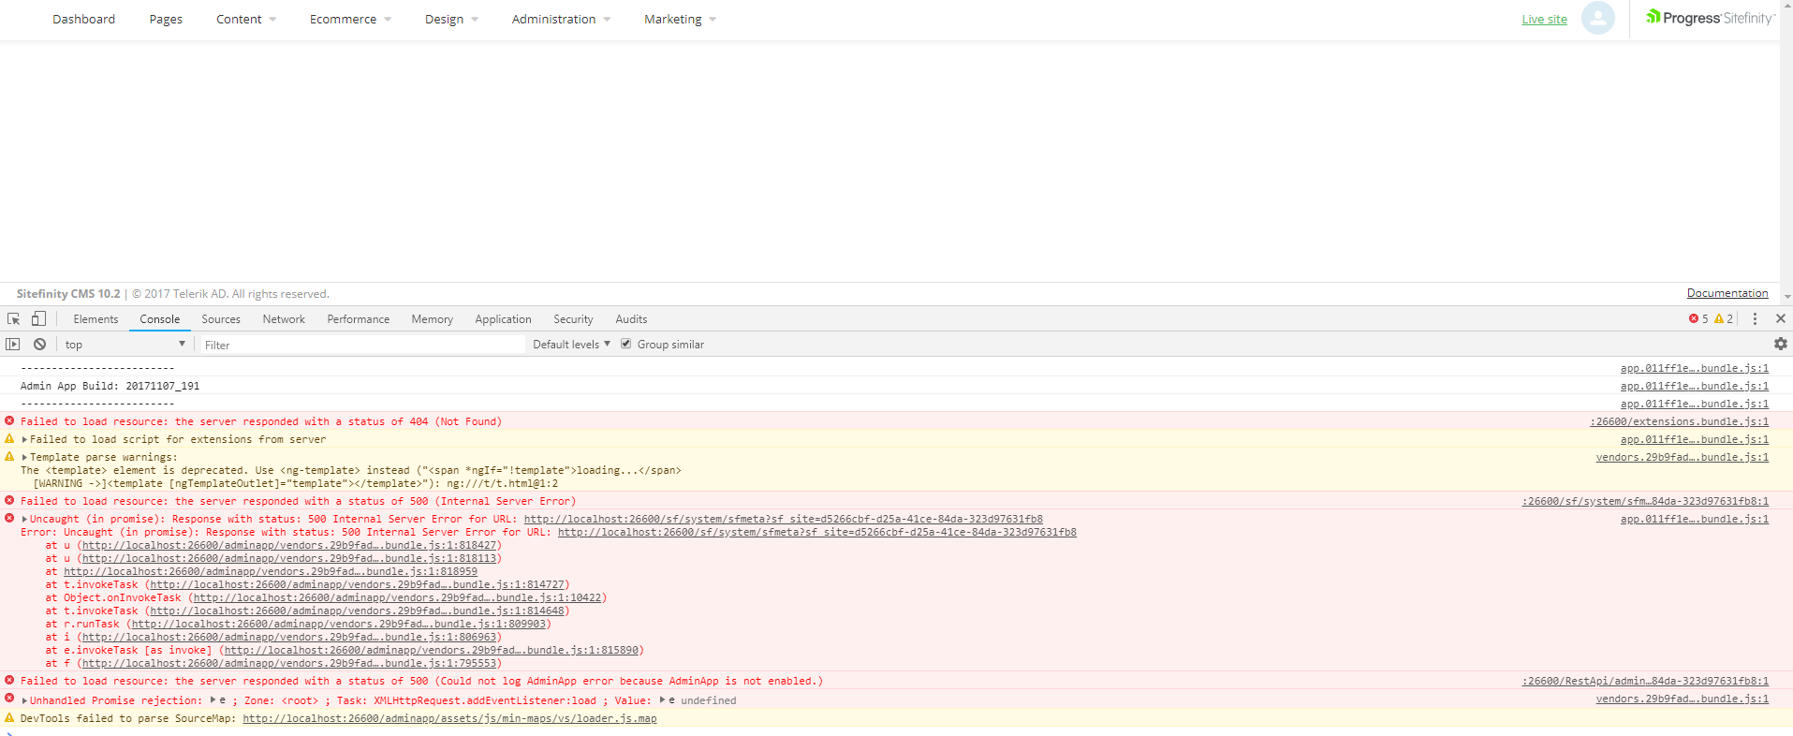The height and width of the screenshot is (736, 1793).
Task: Expand the Ecommerce menu
Action: pos(351,19)
